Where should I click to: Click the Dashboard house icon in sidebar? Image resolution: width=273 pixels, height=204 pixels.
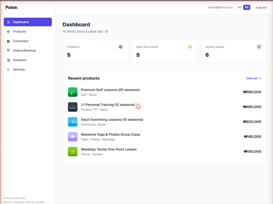[x=8, y=22]
